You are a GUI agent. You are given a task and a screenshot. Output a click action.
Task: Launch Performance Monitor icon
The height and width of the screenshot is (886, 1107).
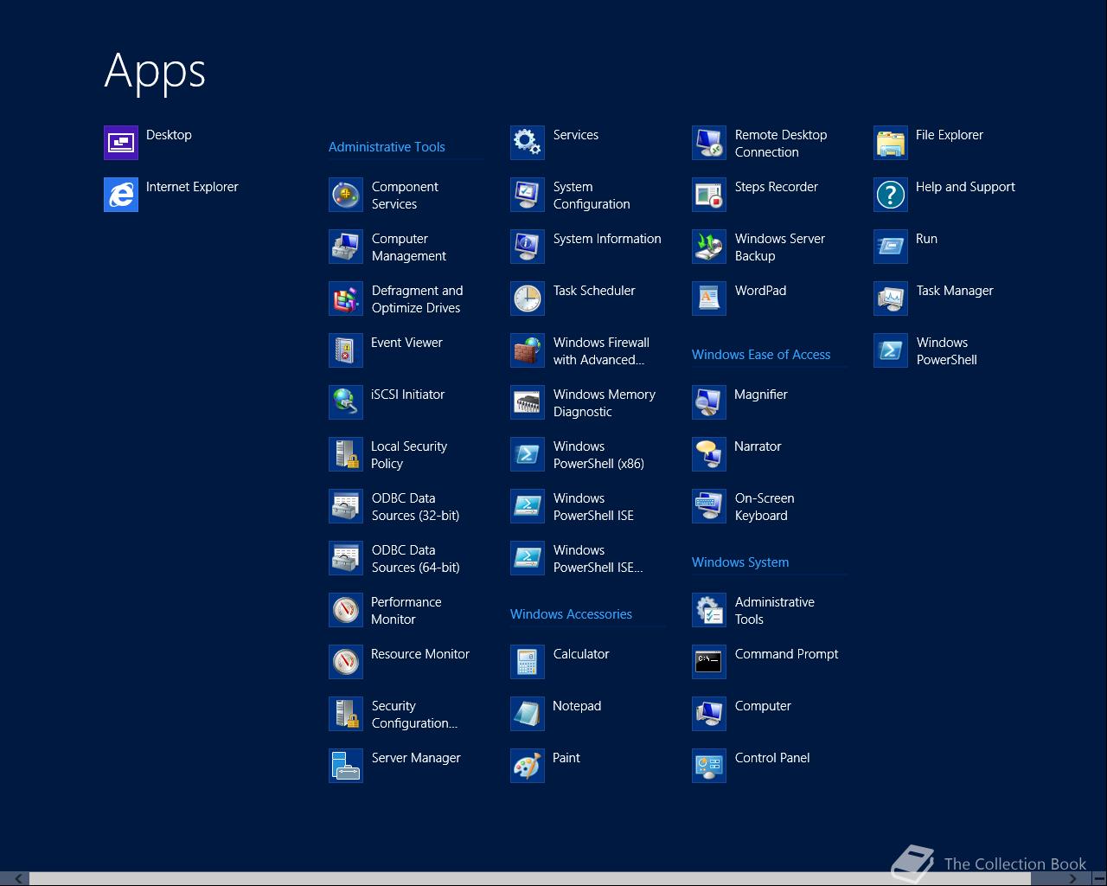(x=346, y=610)
